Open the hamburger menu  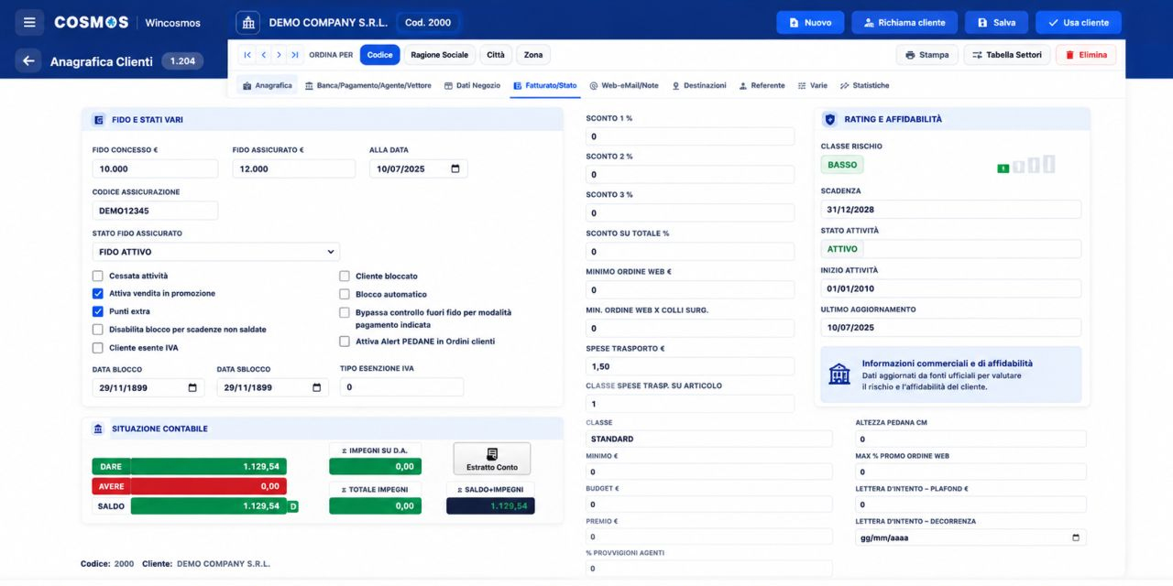29,22
